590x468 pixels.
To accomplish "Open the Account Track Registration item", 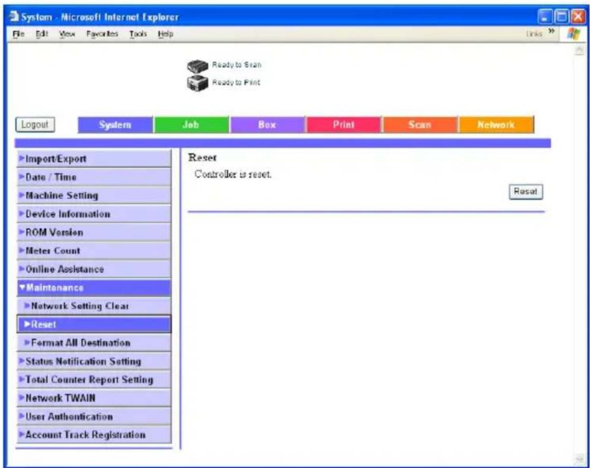I will pos(94,435).
